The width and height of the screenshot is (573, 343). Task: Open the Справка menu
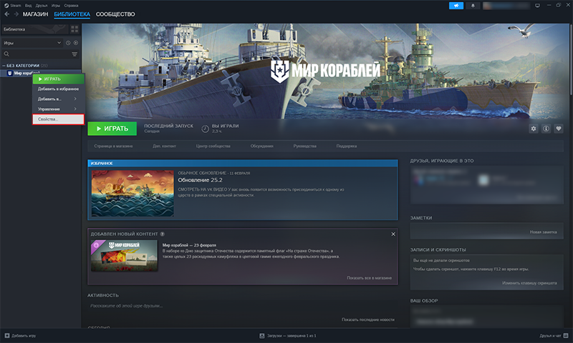coord(71,6)
